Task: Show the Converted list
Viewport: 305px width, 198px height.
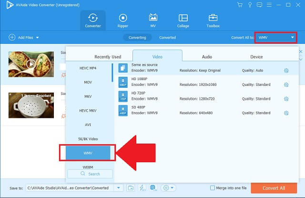Action: [x=167, y=37]
